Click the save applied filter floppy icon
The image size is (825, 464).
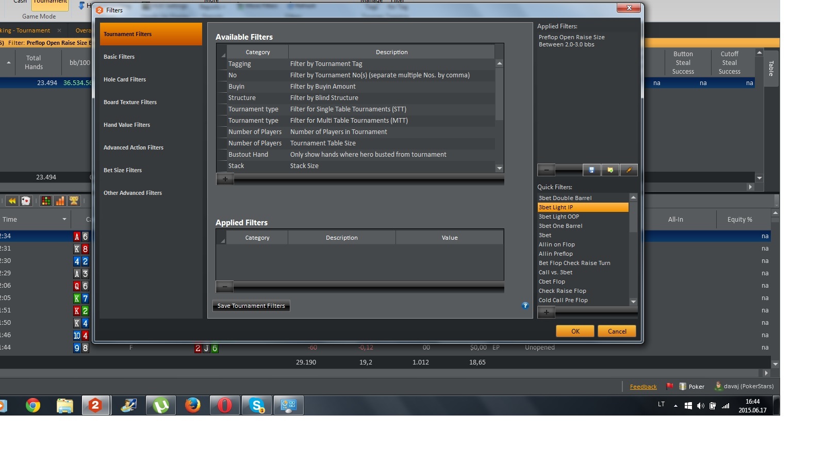tap(591, 170)
